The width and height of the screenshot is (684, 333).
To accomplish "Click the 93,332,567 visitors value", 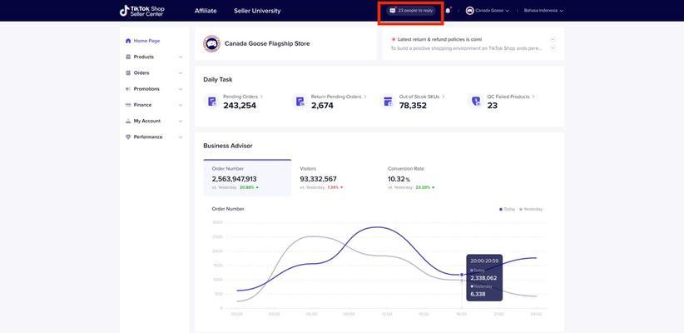I will coord(318,179).
